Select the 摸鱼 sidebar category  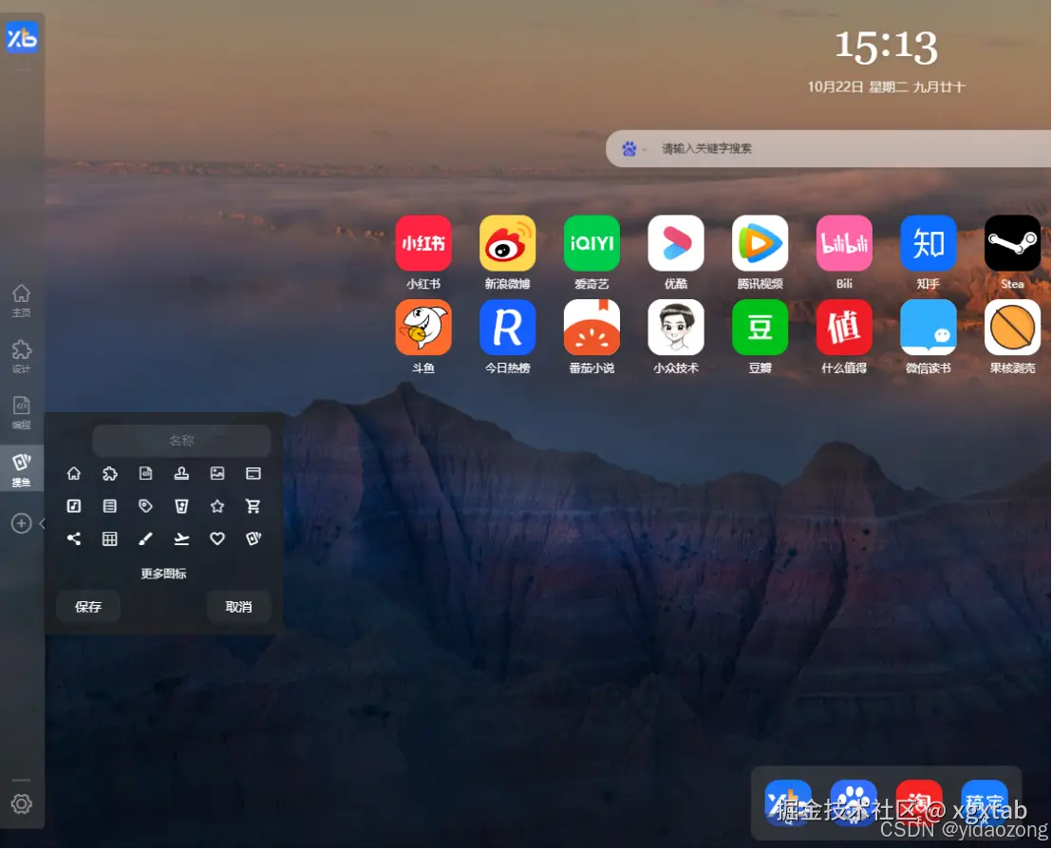point(22,468)
